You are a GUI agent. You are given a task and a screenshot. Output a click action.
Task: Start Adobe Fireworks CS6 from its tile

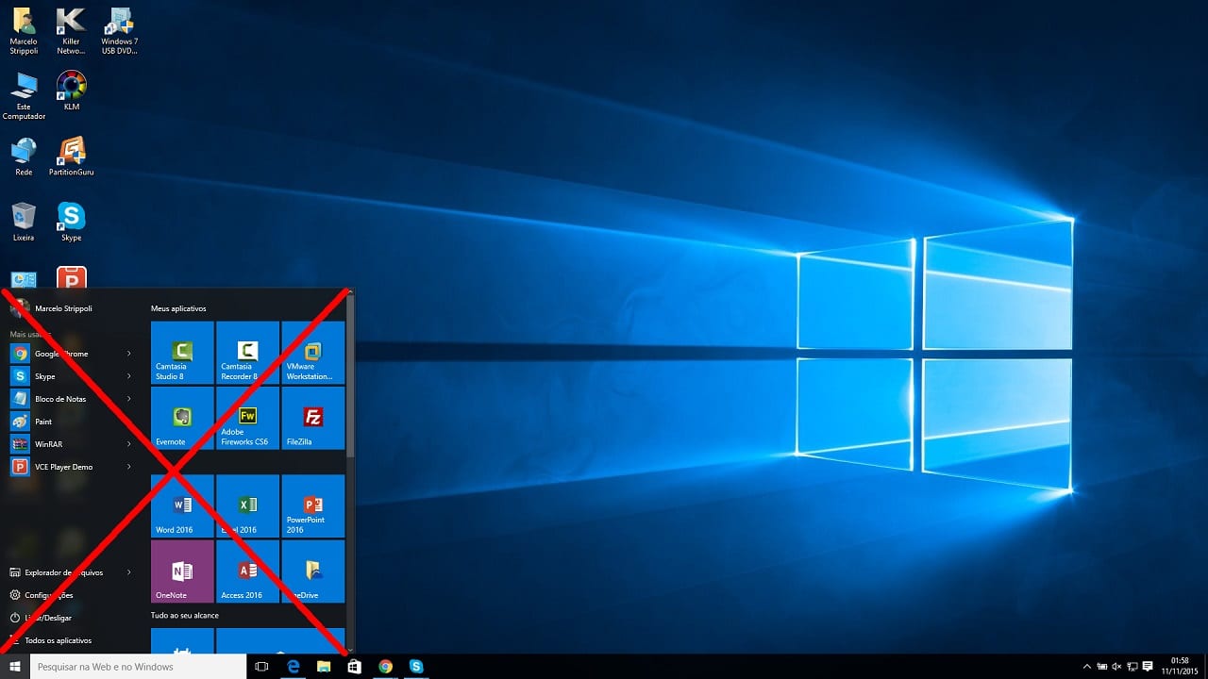coord(247,419)
